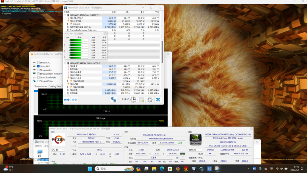Screen dimensions: 307x173
Task: Click the vertical scrollbar in HWiNFO sensors
Action: click(162, 52)
